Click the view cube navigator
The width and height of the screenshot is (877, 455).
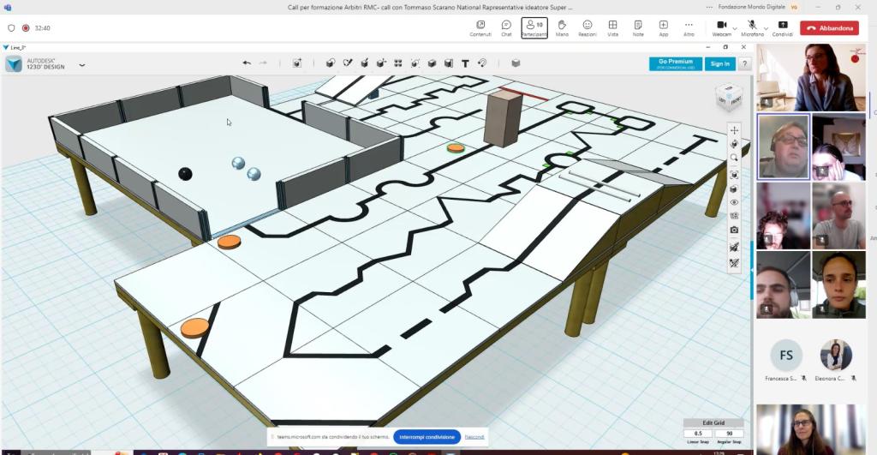click(729, 98)
